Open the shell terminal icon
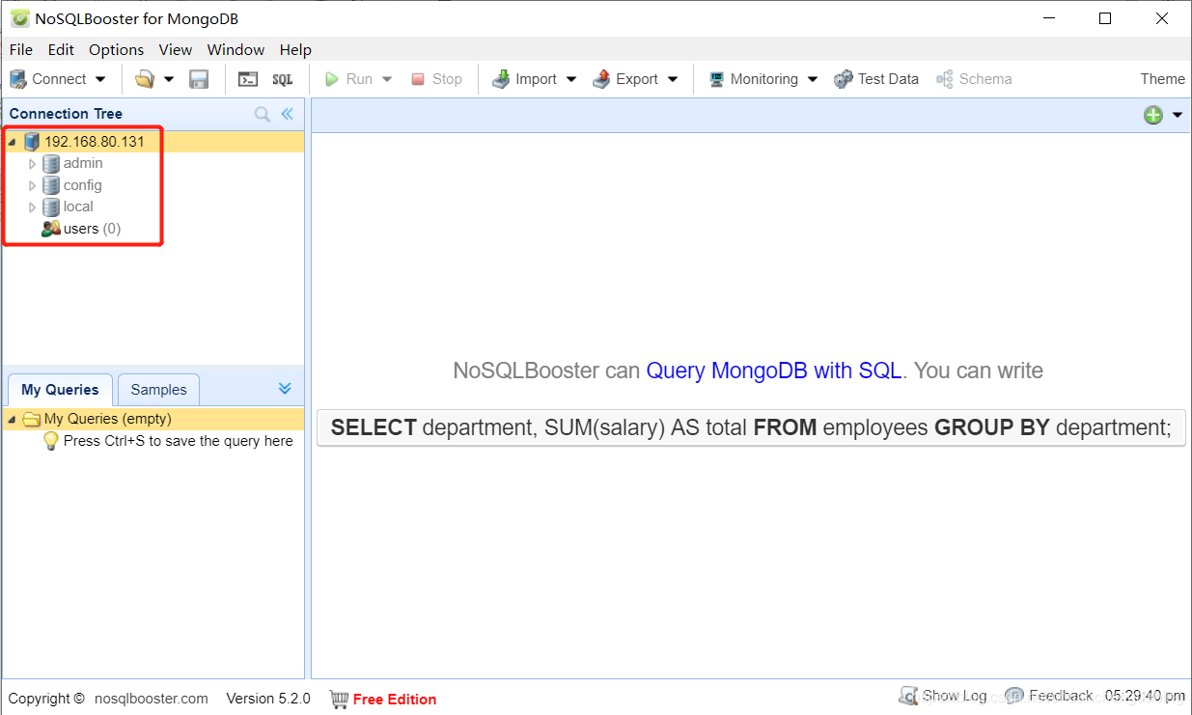This screenshot has width=1192, height=715. point(248,79)
